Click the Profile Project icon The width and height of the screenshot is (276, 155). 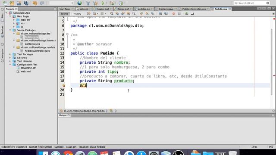[x=121, y=3]
